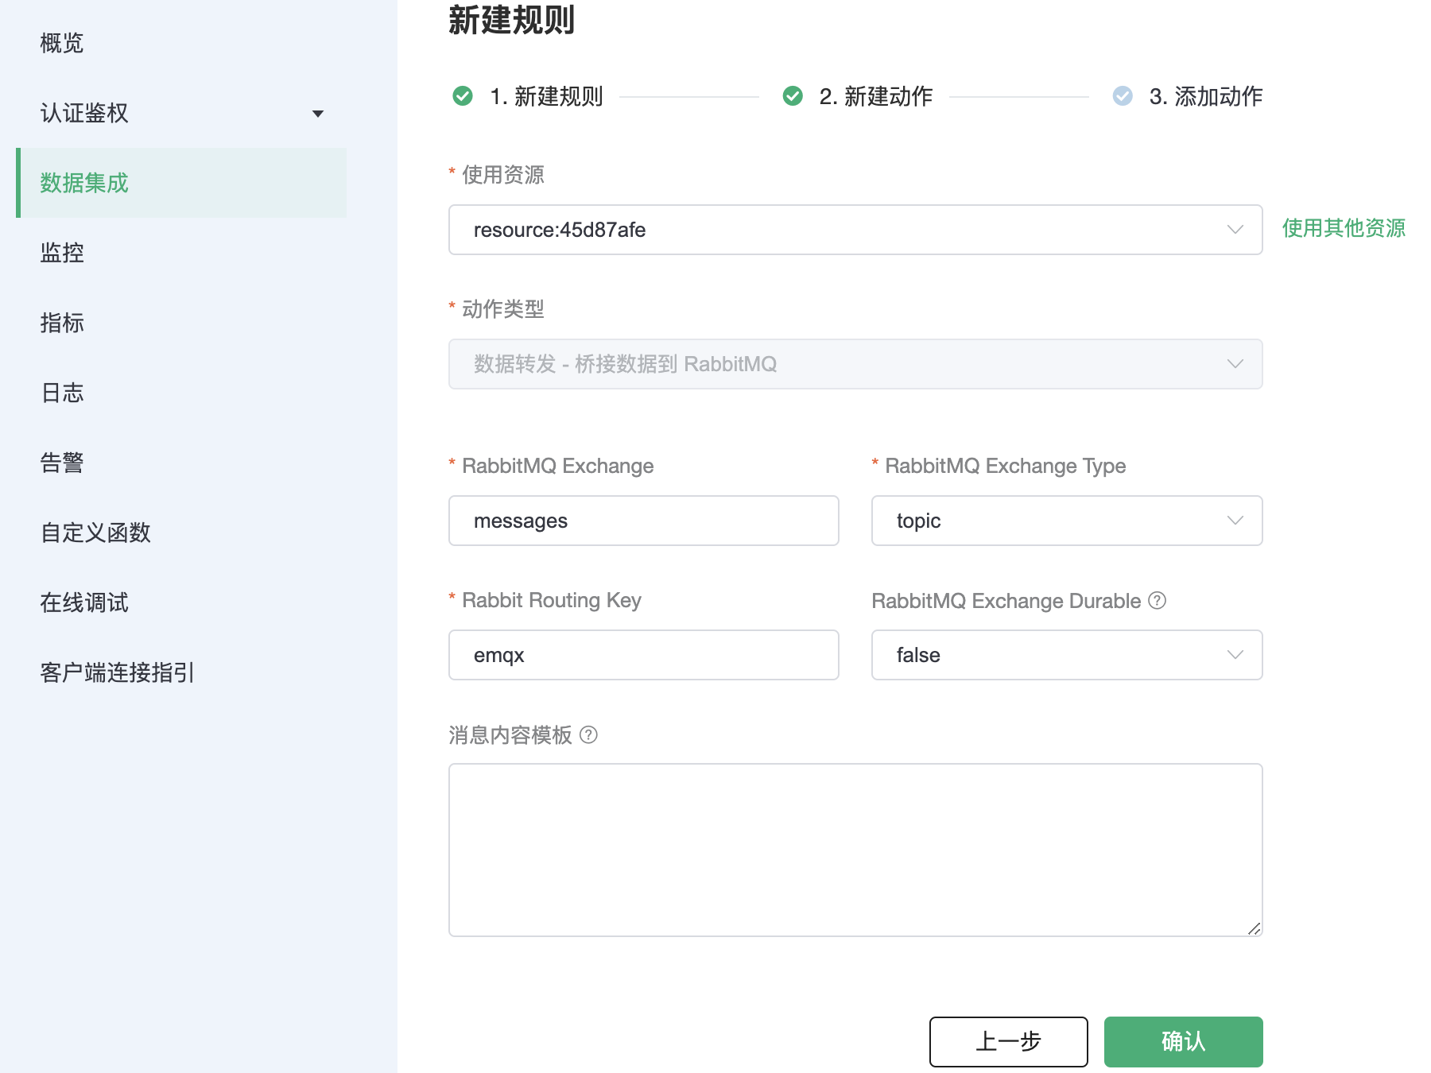Open the 自定义函数 sidebar page
The height and width of the screenshot is (1073, 1431).
click(x=95, y=533)
